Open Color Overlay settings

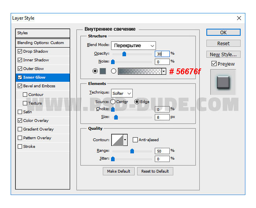(36, 120)
